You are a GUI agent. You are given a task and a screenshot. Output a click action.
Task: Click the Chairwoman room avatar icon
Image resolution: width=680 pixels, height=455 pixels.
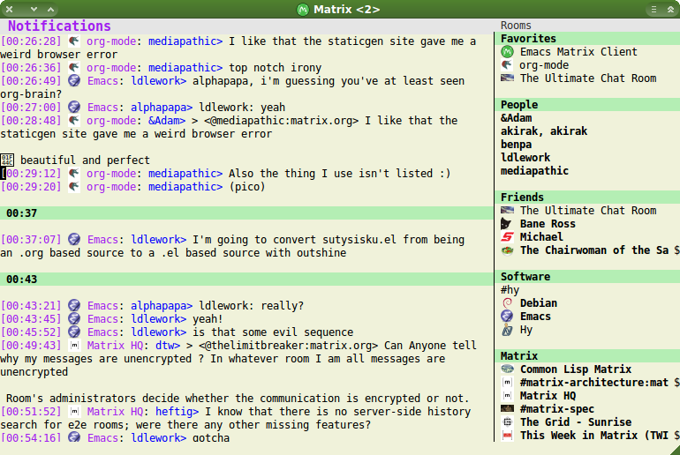tap(507, 250)
